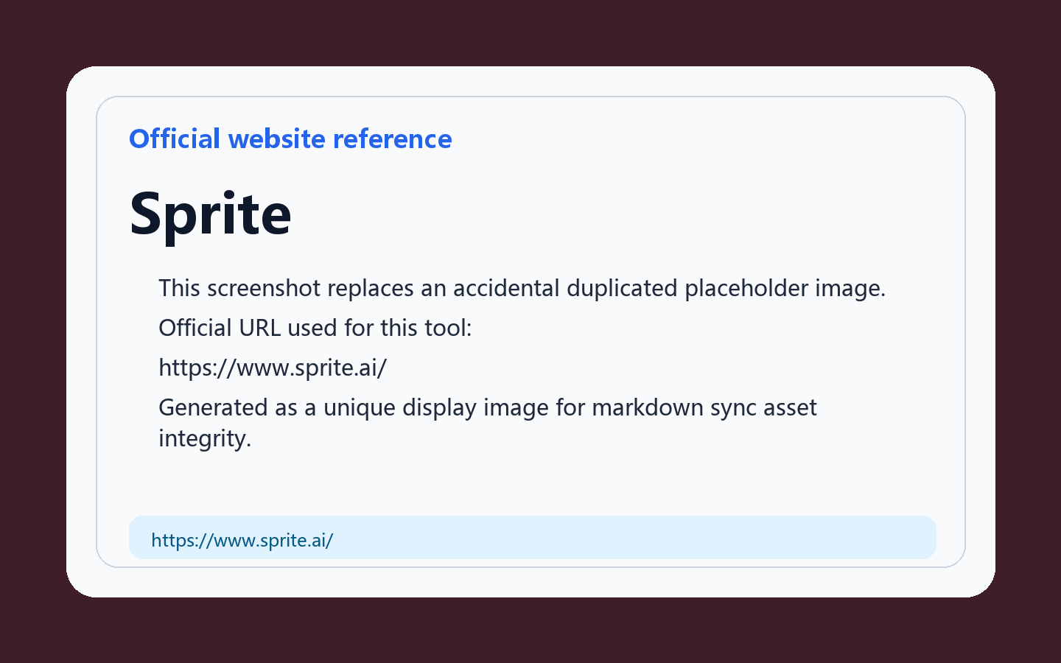The width and height of the screenshot is (1061, 663).
Task: Click the sprite.ai URL in the body paragraph
Action: coord(273,368)
